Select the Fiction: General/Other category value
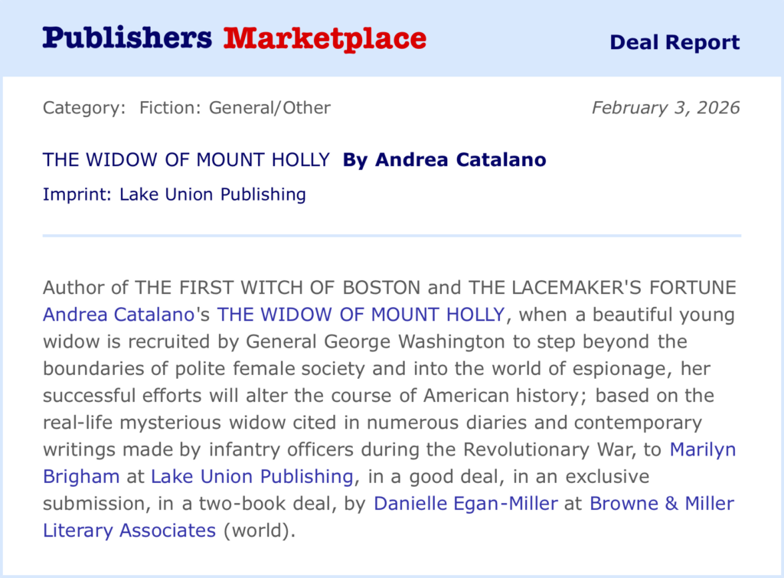This screenshot has width=784, height=578. 235,107
